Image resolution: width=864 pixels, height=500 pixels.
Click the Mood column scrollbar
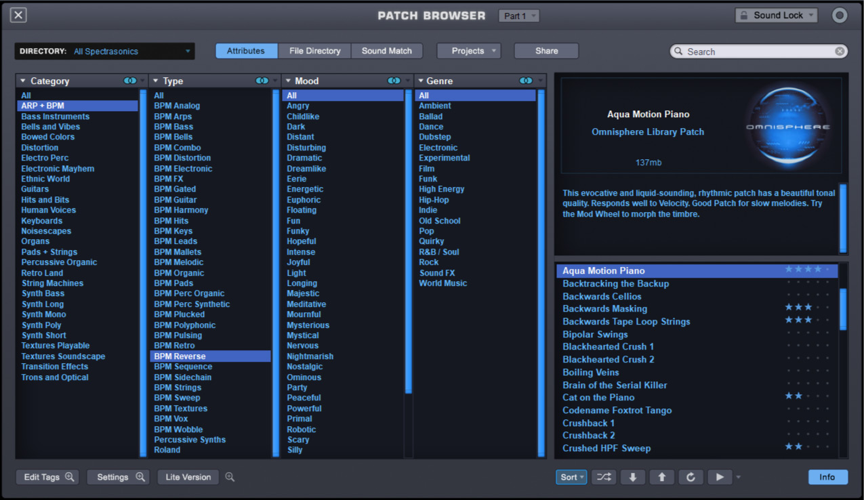pyautogui.click(x=409, y=241)
